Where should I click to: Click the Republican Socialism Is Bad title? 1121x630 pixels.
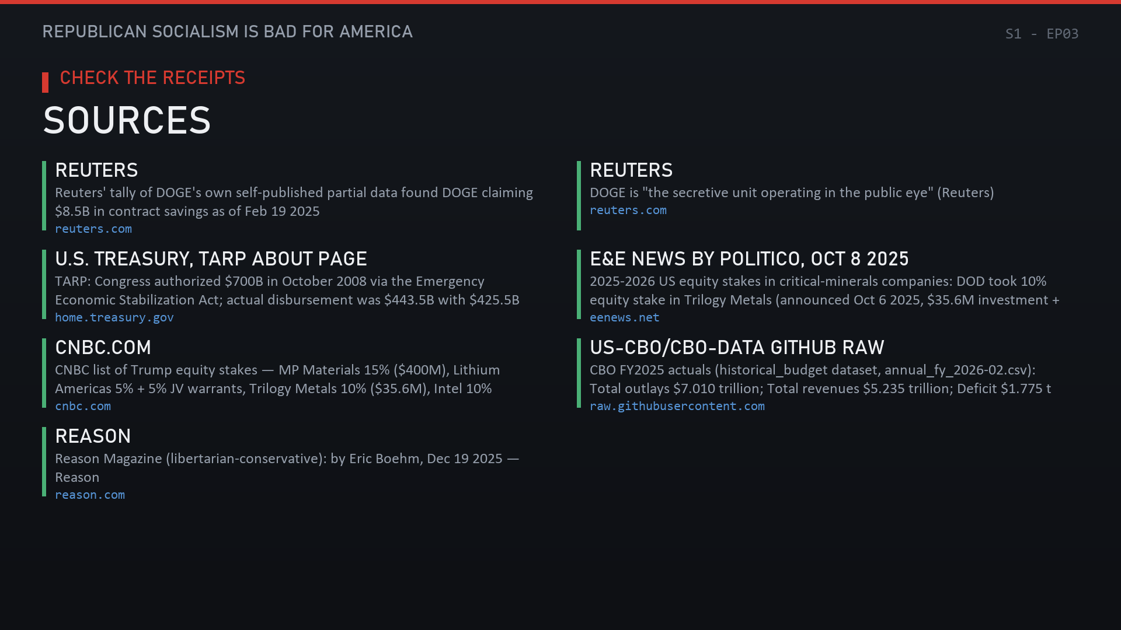click(x=227, y=32)
